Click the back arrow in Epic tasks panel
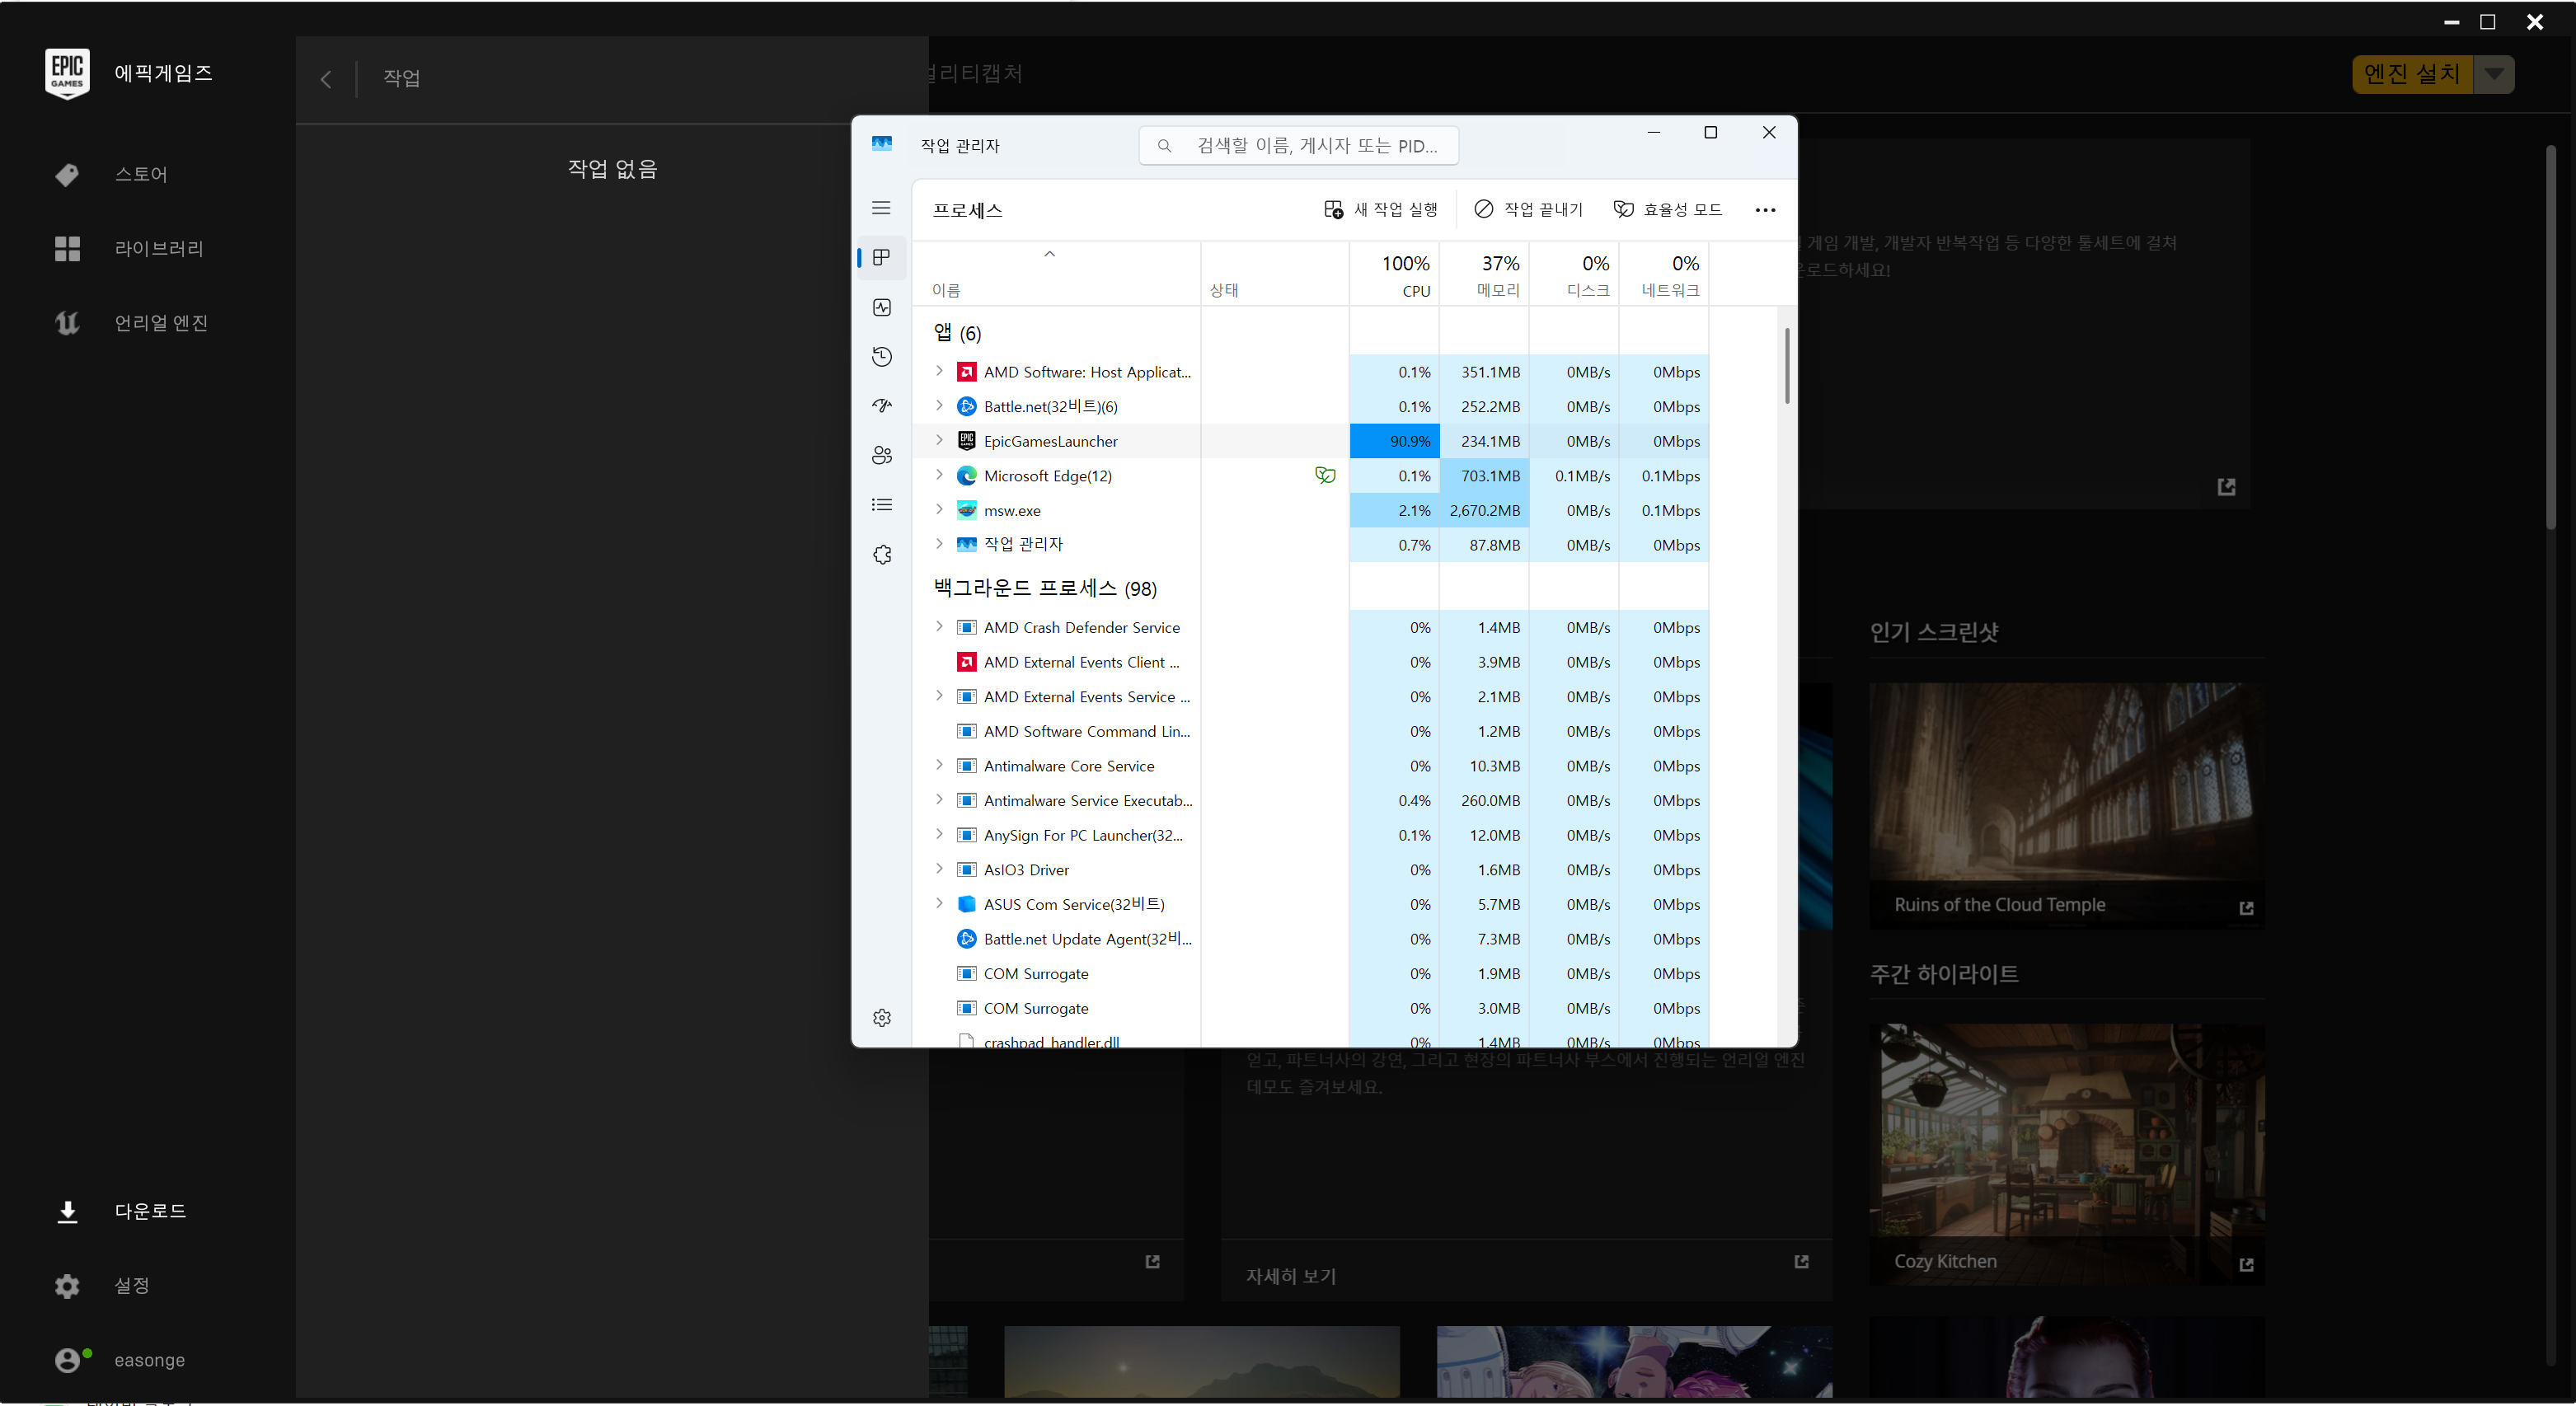 coord(325,79)
